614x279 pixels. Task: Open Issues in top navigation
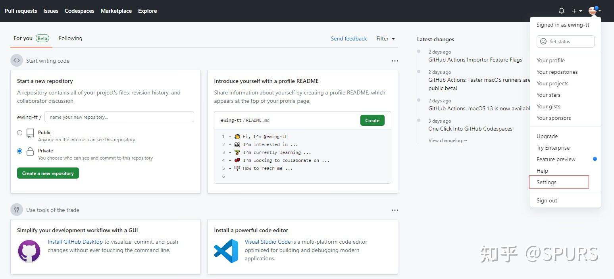pyautogui.click(x=51, y=11)
